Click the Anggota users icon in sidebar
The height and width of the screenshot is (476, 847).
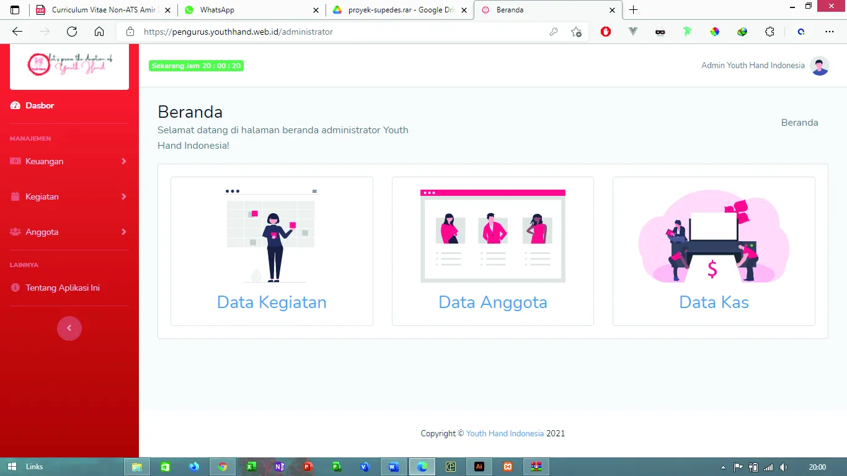16,232
